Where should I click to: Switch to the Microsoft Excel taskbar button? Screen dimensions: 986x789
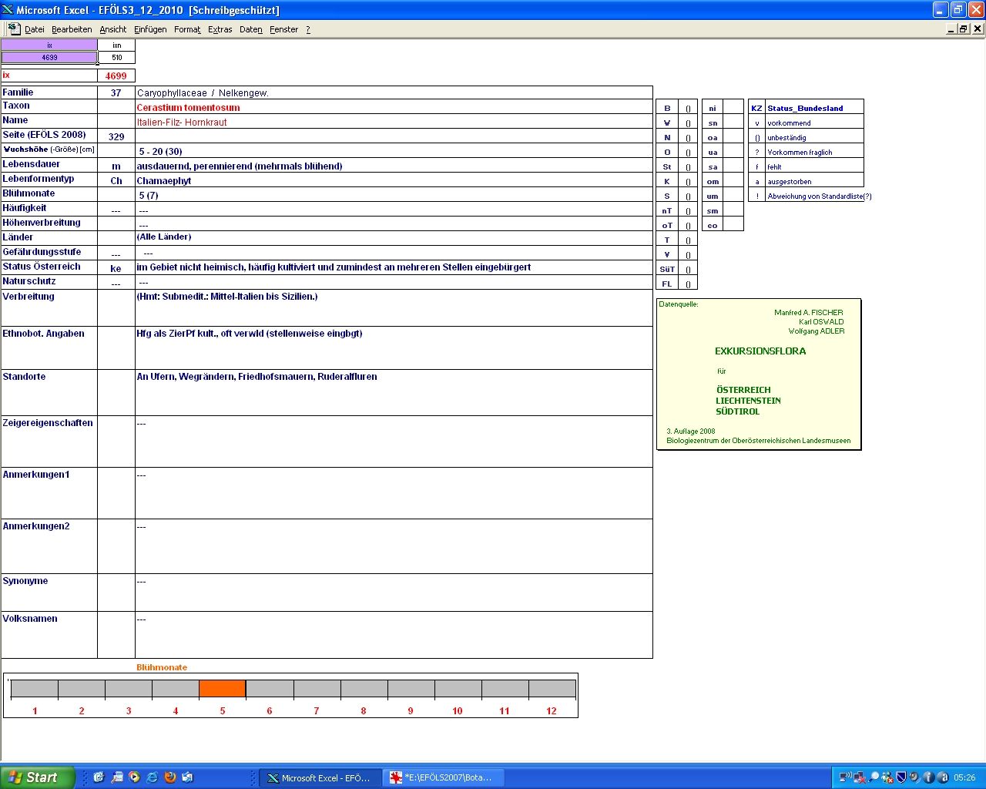320,778
